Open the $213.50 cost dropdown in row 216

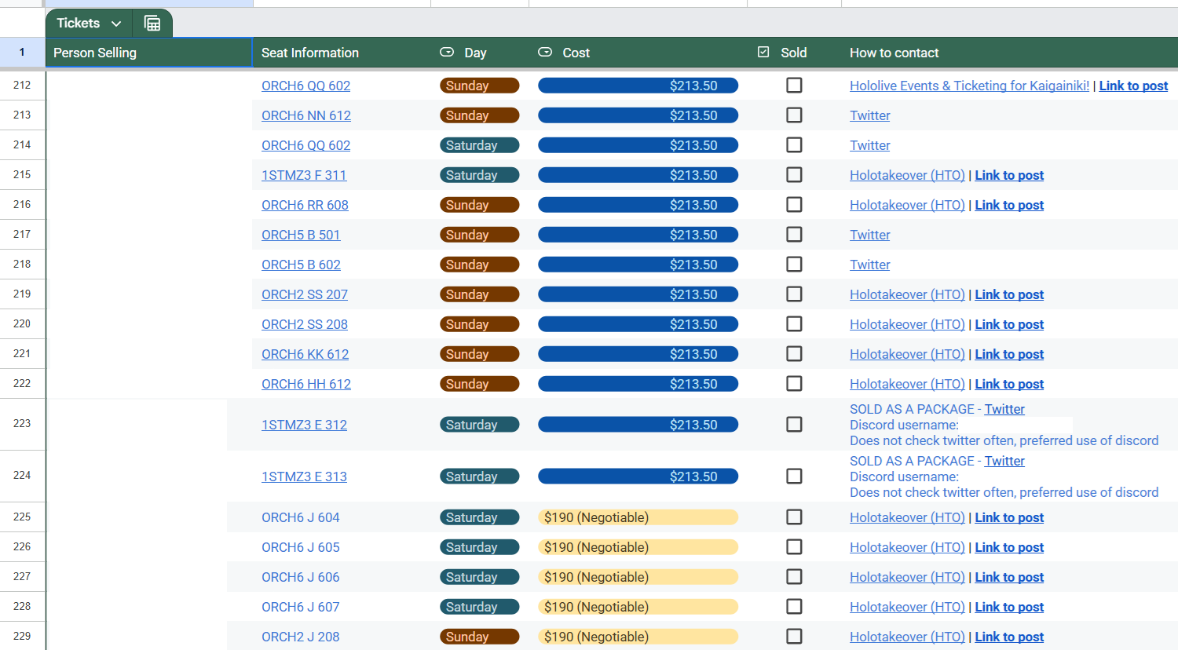coord(638,205)
